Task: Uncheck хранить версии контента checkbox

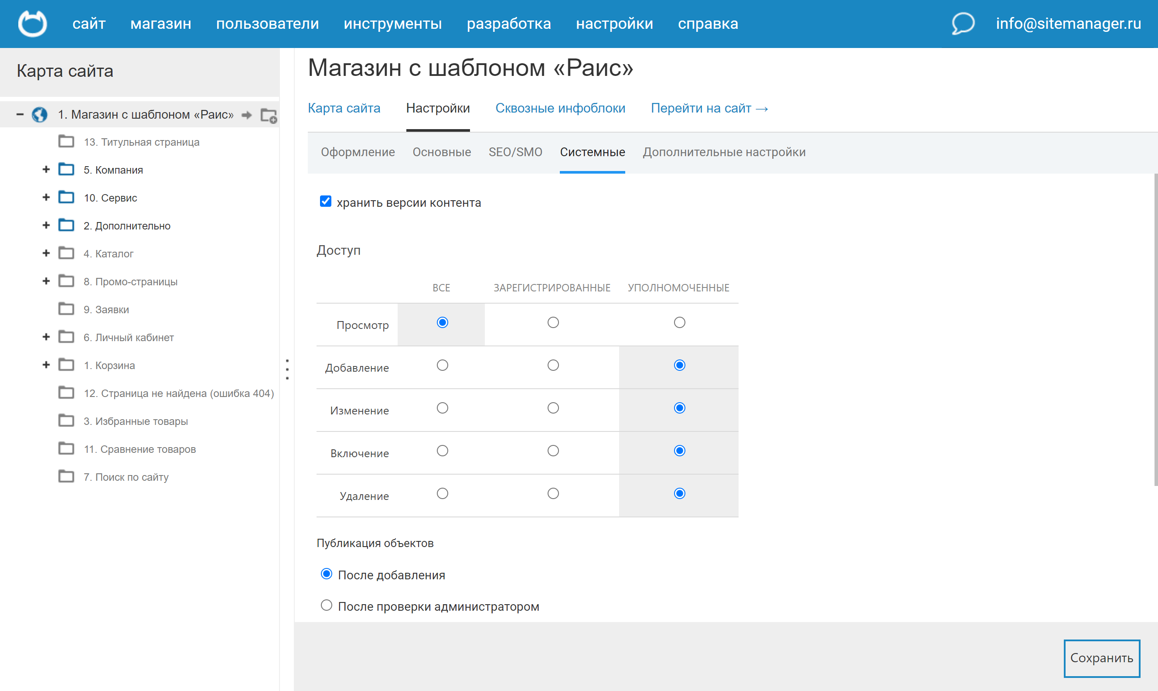Action: 326,202
